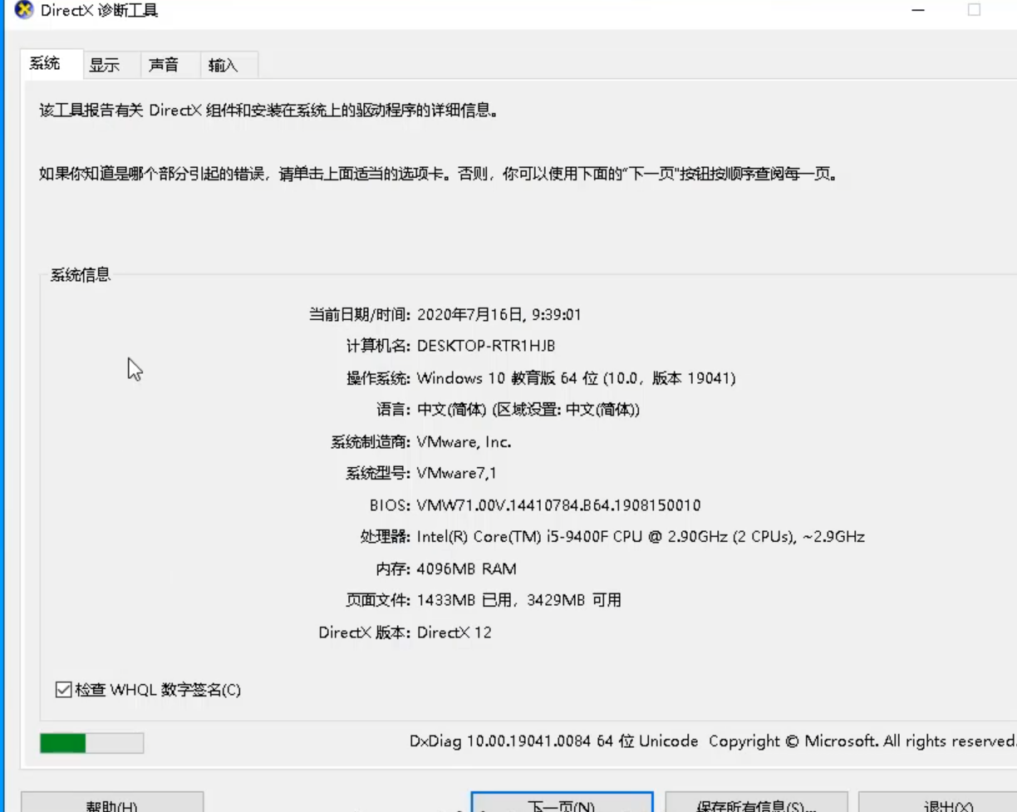
Task: Click the 页面文件 label
Action: [x=379, y=601]
